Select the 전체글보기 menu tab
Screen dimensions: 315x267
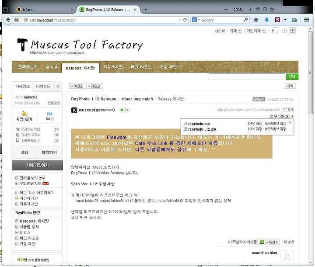tap(28, 67)
